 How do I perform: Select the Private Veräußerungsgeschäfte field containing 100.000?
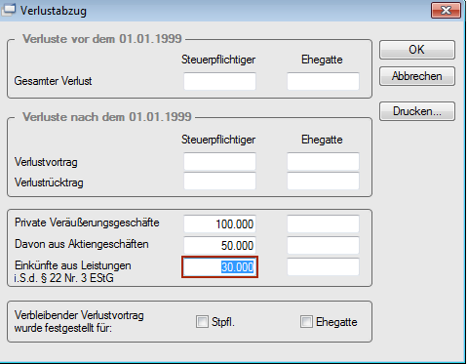(219, 223)
